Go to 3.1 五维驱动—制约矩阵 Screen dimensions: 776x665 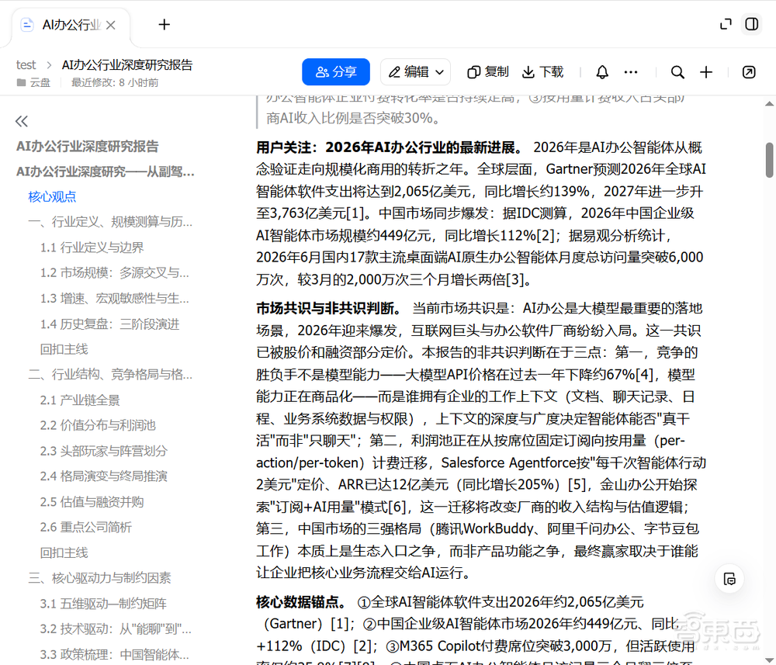(103, 604)
